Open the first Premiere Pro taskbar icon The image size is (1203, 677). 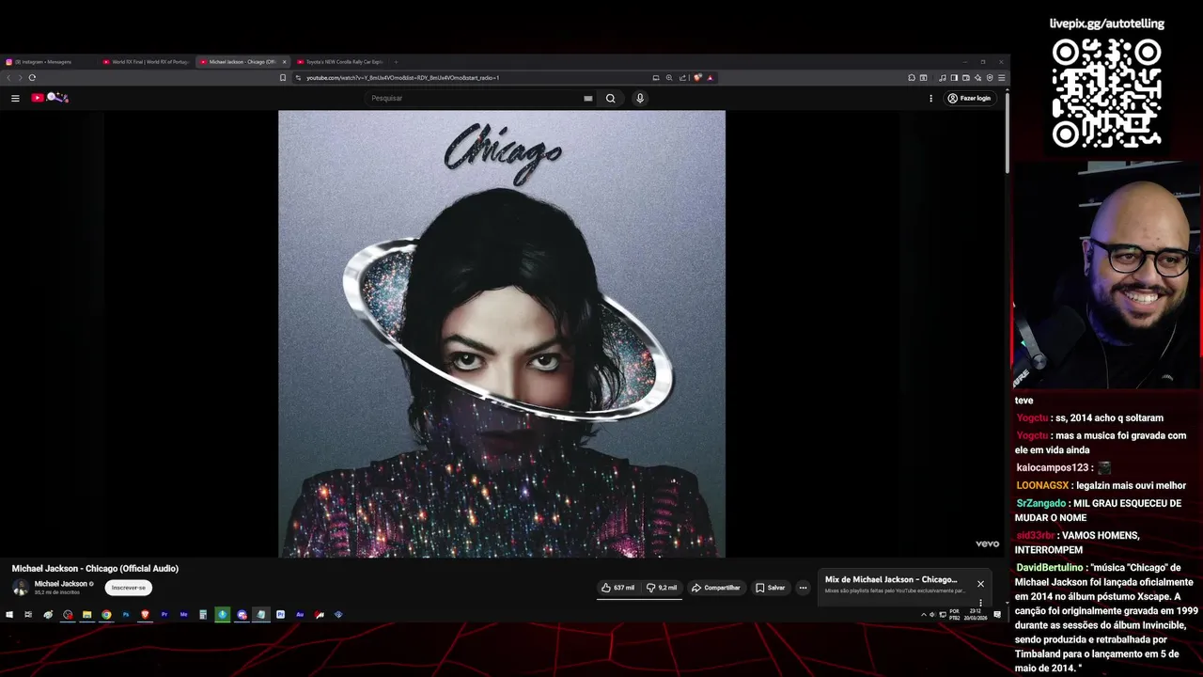coord(164,615)
